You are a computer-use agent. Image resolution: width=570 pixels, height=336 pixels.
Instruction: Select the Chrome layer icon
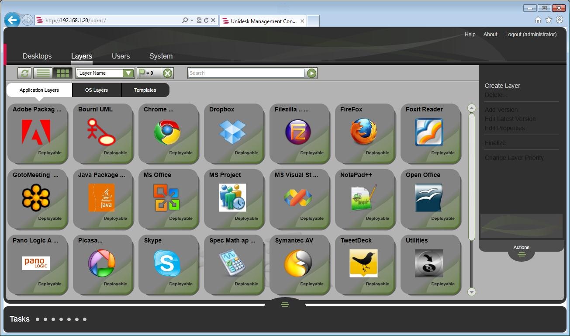(x=167, y=132)
